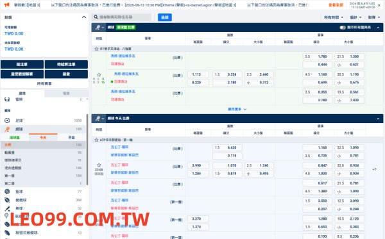Open sport selector in live tennis header

click(99, 27)
